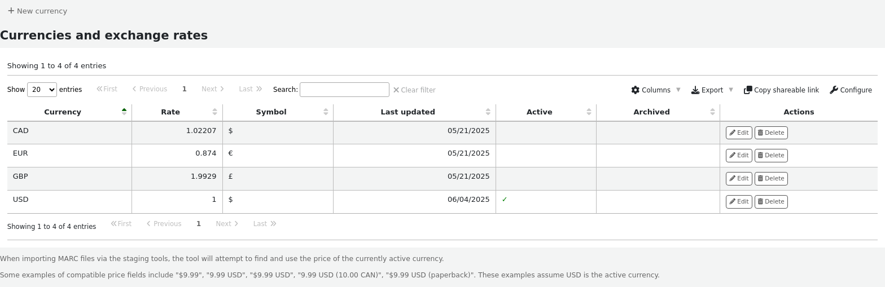This screenshot has height=287, width=885.
Task: Open the Export dropdown menu
Action: click(711, 90)
